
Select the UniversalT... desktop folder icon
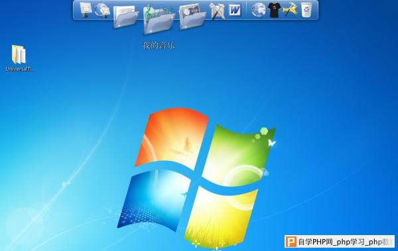click(19, 54)
